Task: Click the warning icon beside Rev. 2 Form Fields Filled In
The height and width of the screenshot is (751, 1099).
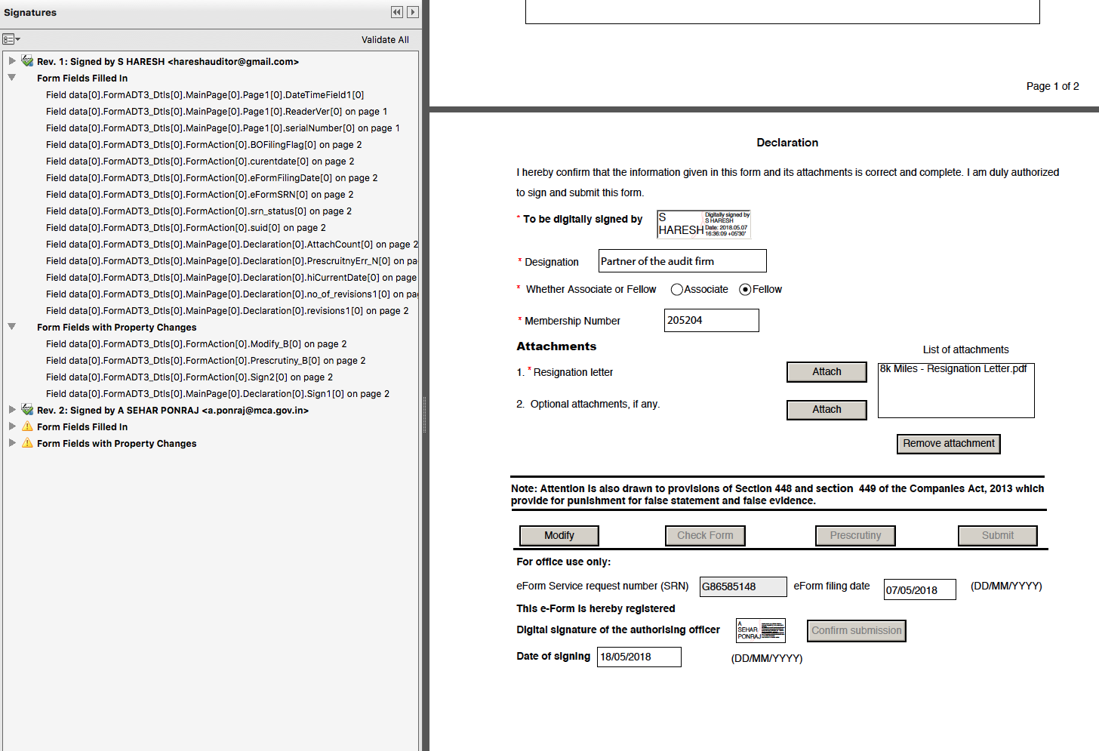Action: click(x=27, y=426)
